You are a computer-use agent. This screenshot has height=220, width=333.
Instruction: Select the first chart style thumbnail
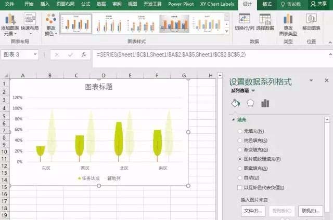(76, 24)
